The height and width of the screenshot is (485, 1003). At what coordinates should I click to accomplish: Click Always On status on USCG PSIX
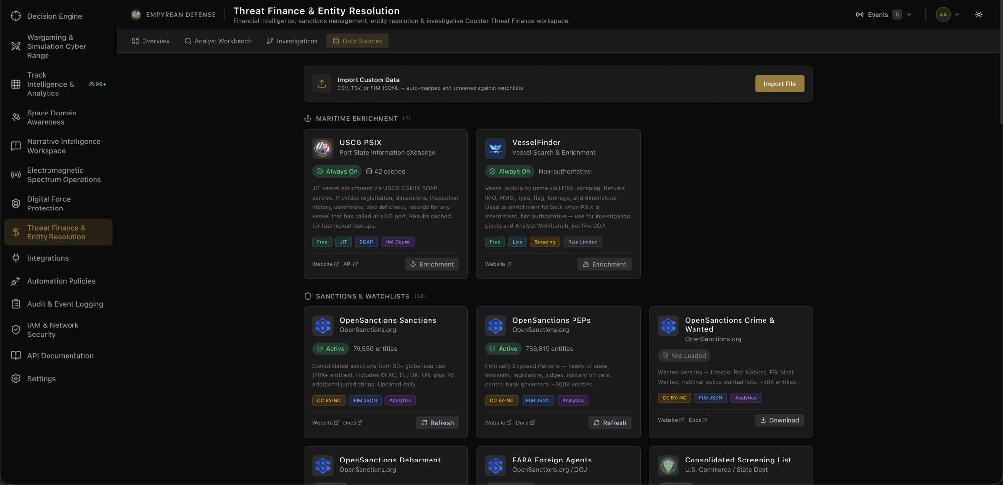pyautogui.click(x=337, y=171)
